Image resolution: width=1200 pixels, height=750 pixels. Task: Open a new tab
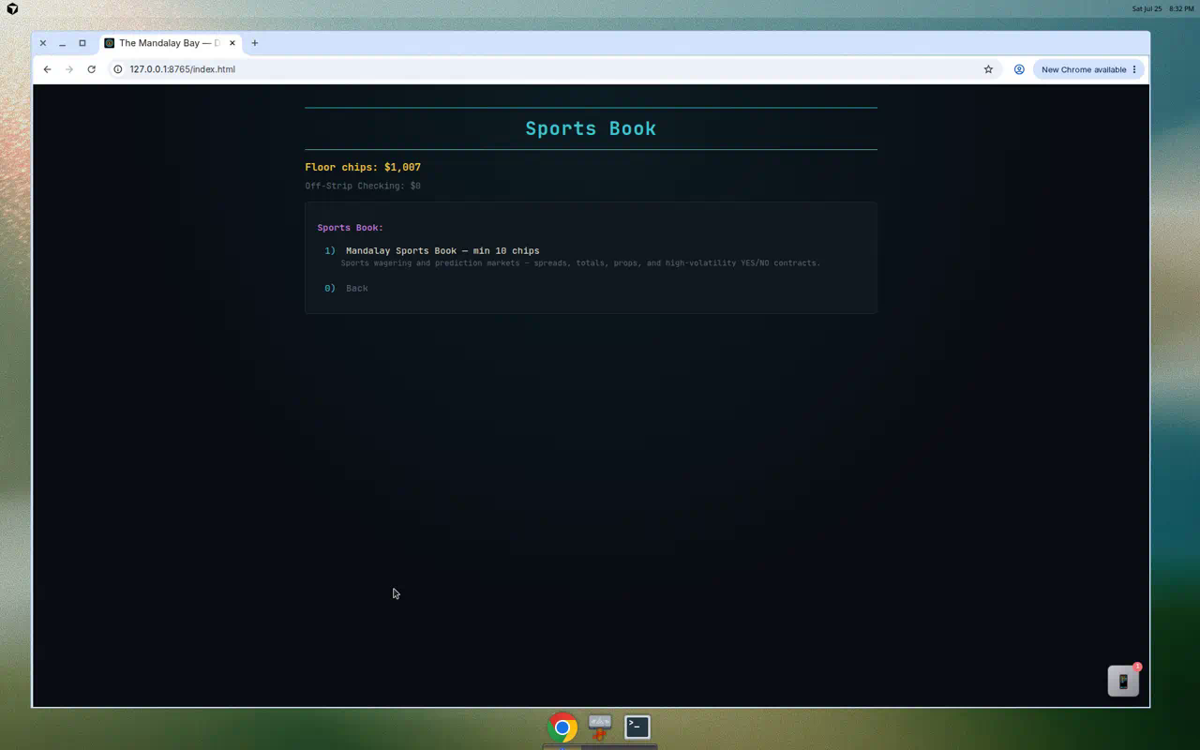(254, 43)
